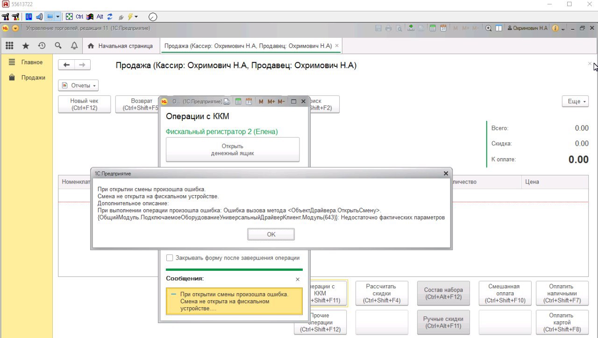This screenshot has height=338, width=598.
Task: Open Favorites star icon
Action: coord(26,46)
